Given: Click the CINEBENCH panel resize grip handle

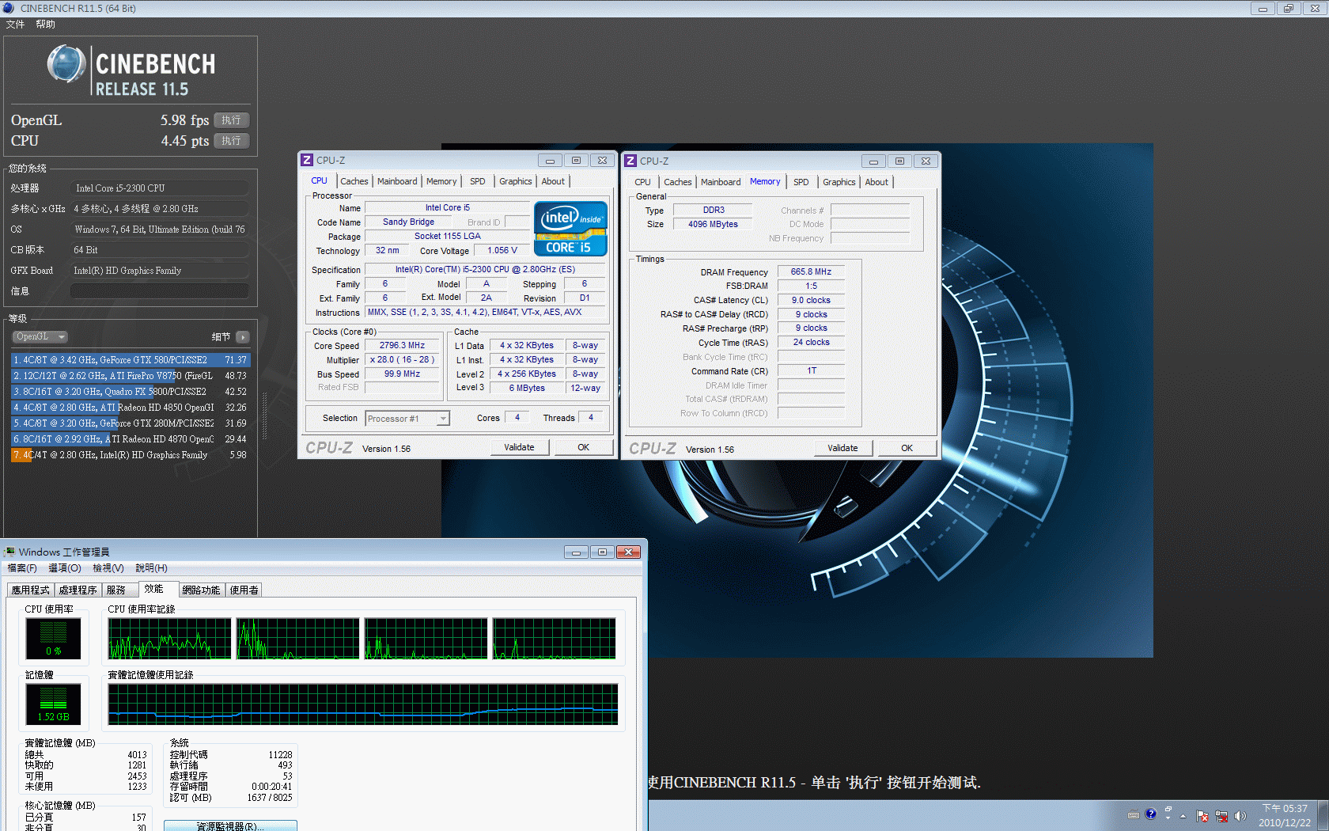Looking at the screenshot, I should [x=264, y=416].
